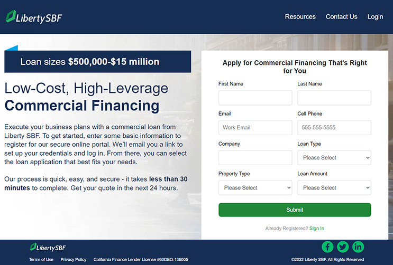Image resolution: width=393 pixels, height=265 pixels.
Task: Click the LibertySBF logo in header
Action: coord(34,17)
